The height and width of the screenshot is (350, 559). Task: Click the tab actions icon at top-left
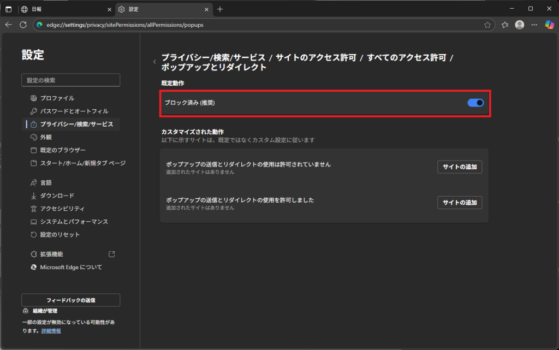(8, 9)
